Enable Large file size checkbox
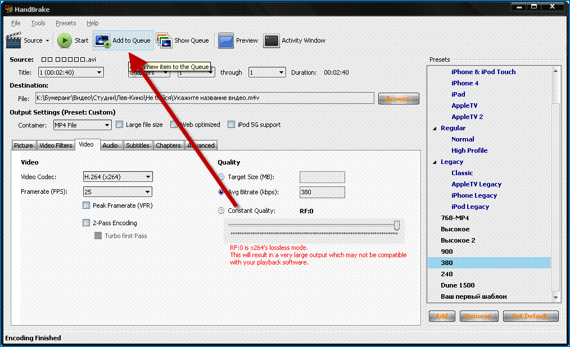The image size is (570, 347). click(119, 125)
